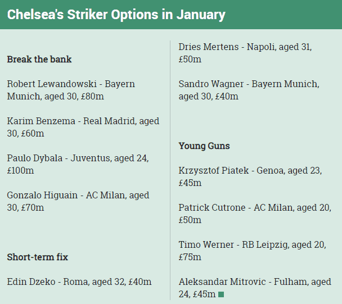Click the Aleksandar Mitrovic entry

point(254,288)
